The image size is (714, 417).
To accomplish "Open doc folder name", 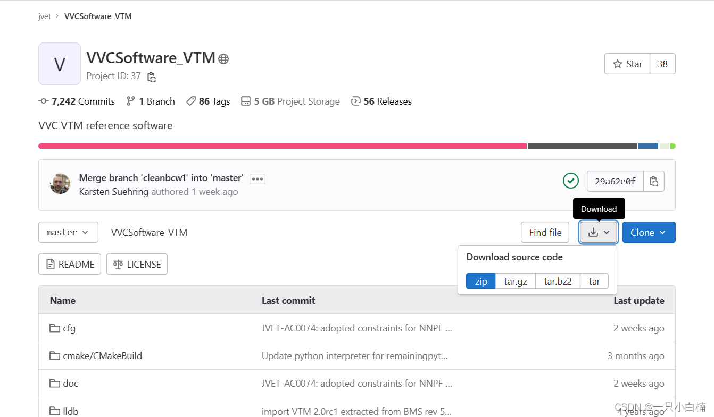I will point(71,384).
